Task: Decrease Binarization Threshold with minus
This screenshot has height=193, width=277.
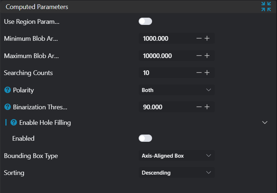Action: tap(199, 107)
